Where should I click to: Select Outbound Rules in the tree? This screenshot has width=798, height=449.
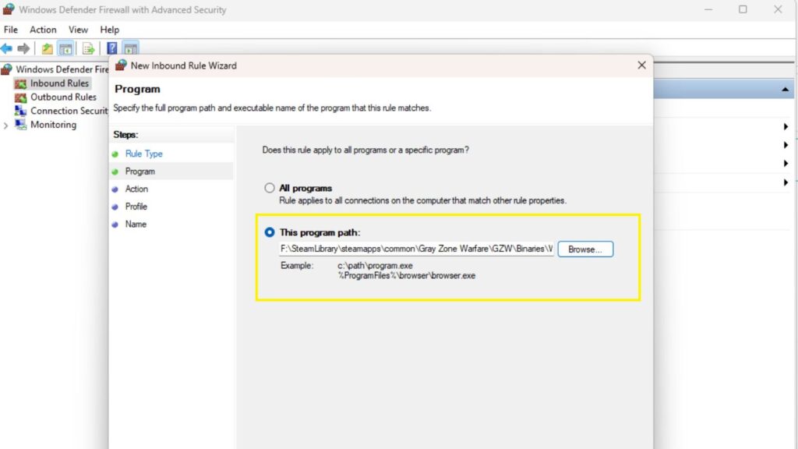(x=63, y=97)
